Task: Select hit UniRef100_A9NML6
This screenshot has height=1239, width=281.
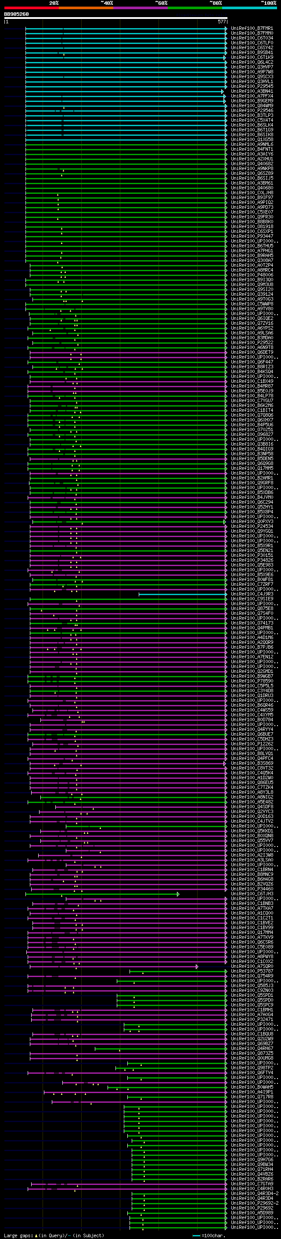Action: tap(252, 144)
